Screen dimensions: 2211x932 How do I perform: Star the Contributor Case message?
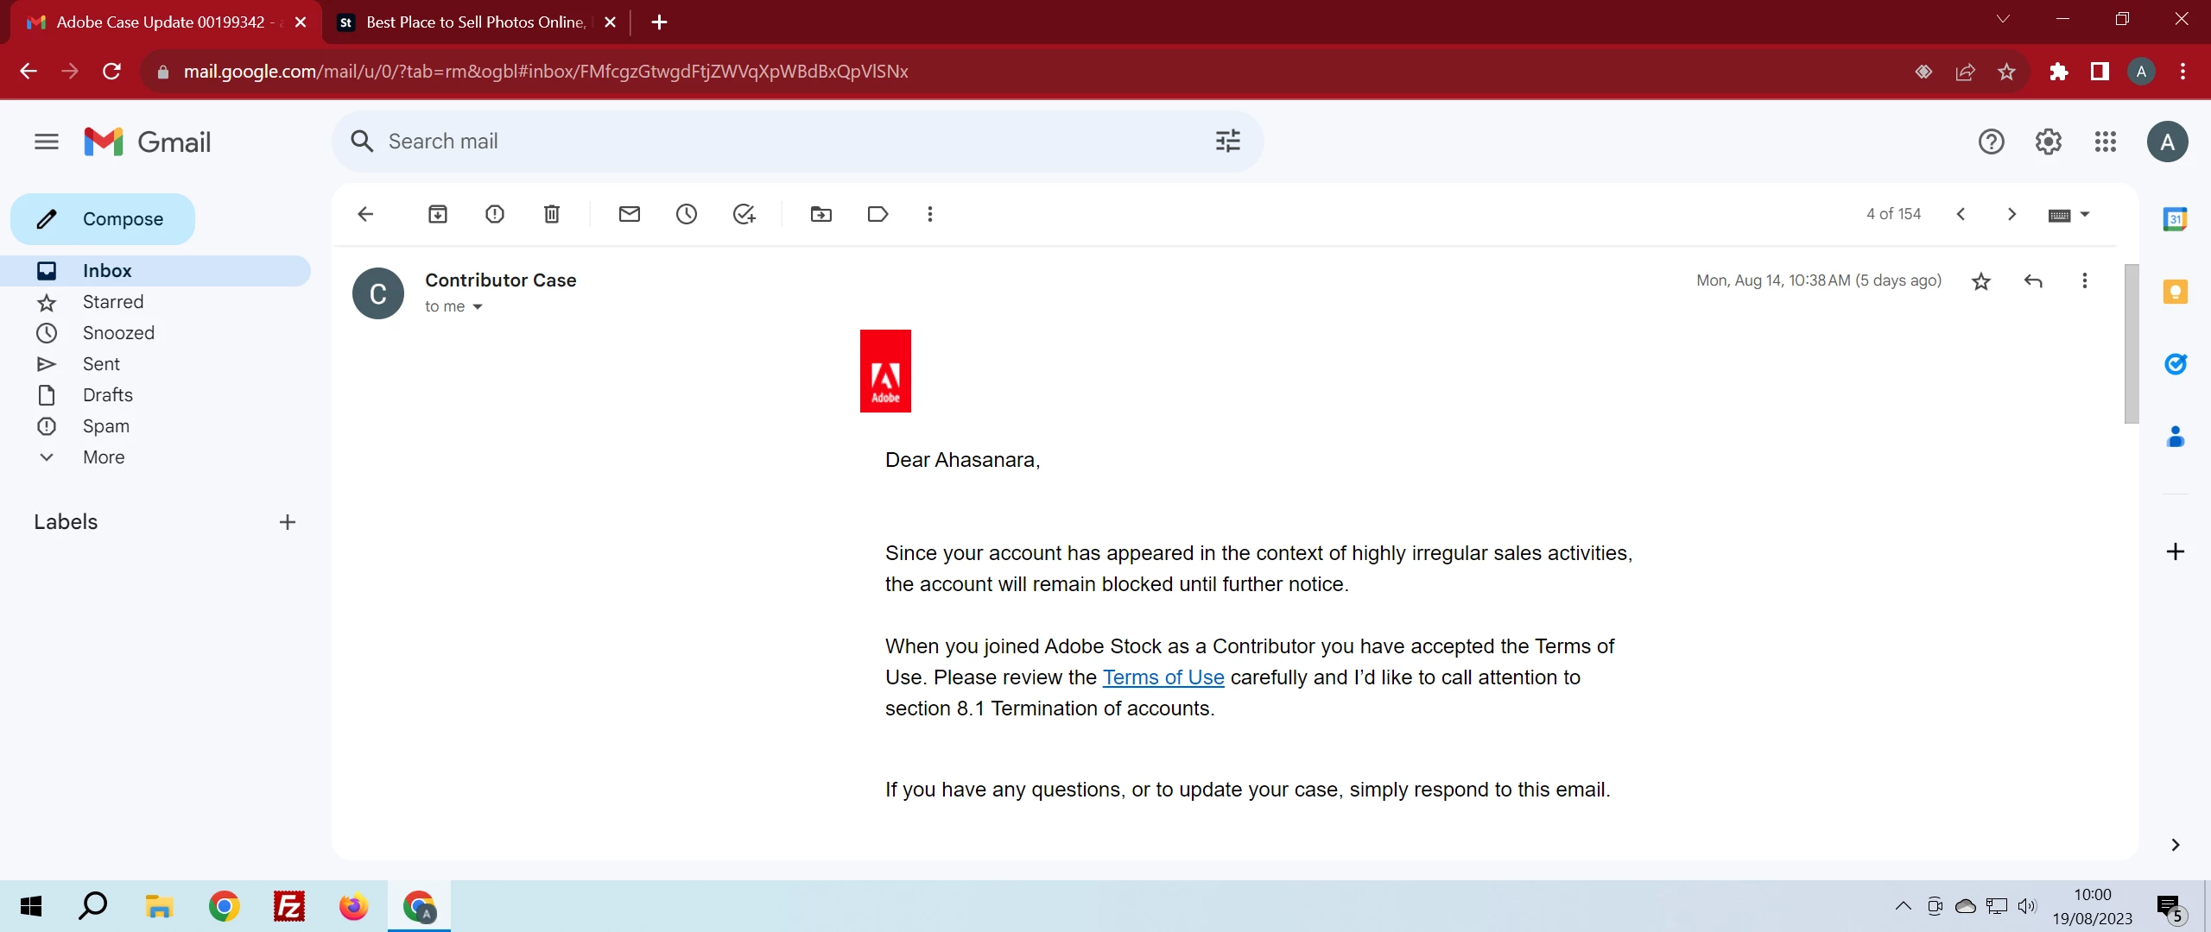tap(1981, 281)
